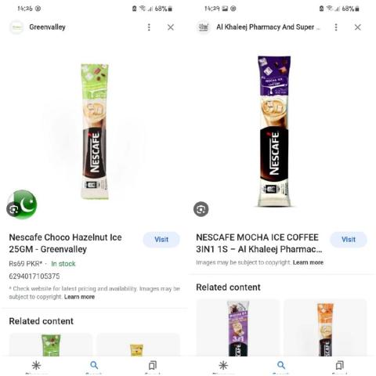376x376 pixels.
Task: Open Discover asterisk icon in right bottom bar
Action: (223, 365)
